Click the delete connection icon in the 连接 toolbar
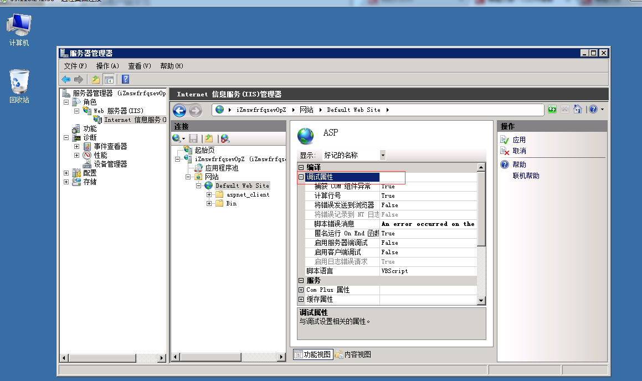Image resolution: width=642 pixels, height=381 pixels. tap(225, 139)
